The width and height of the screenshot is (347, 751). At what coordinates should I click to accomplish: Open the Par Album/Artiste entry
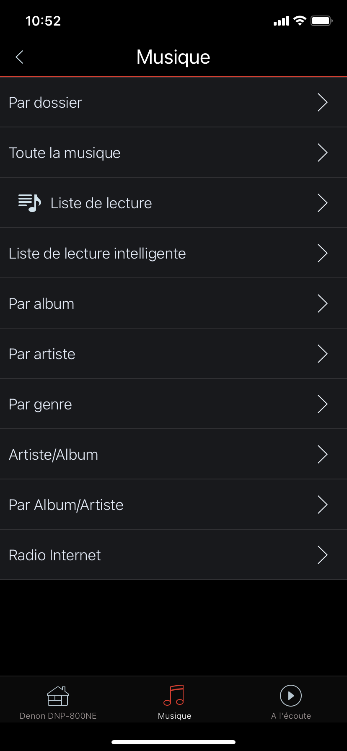(x=66, y=505)
